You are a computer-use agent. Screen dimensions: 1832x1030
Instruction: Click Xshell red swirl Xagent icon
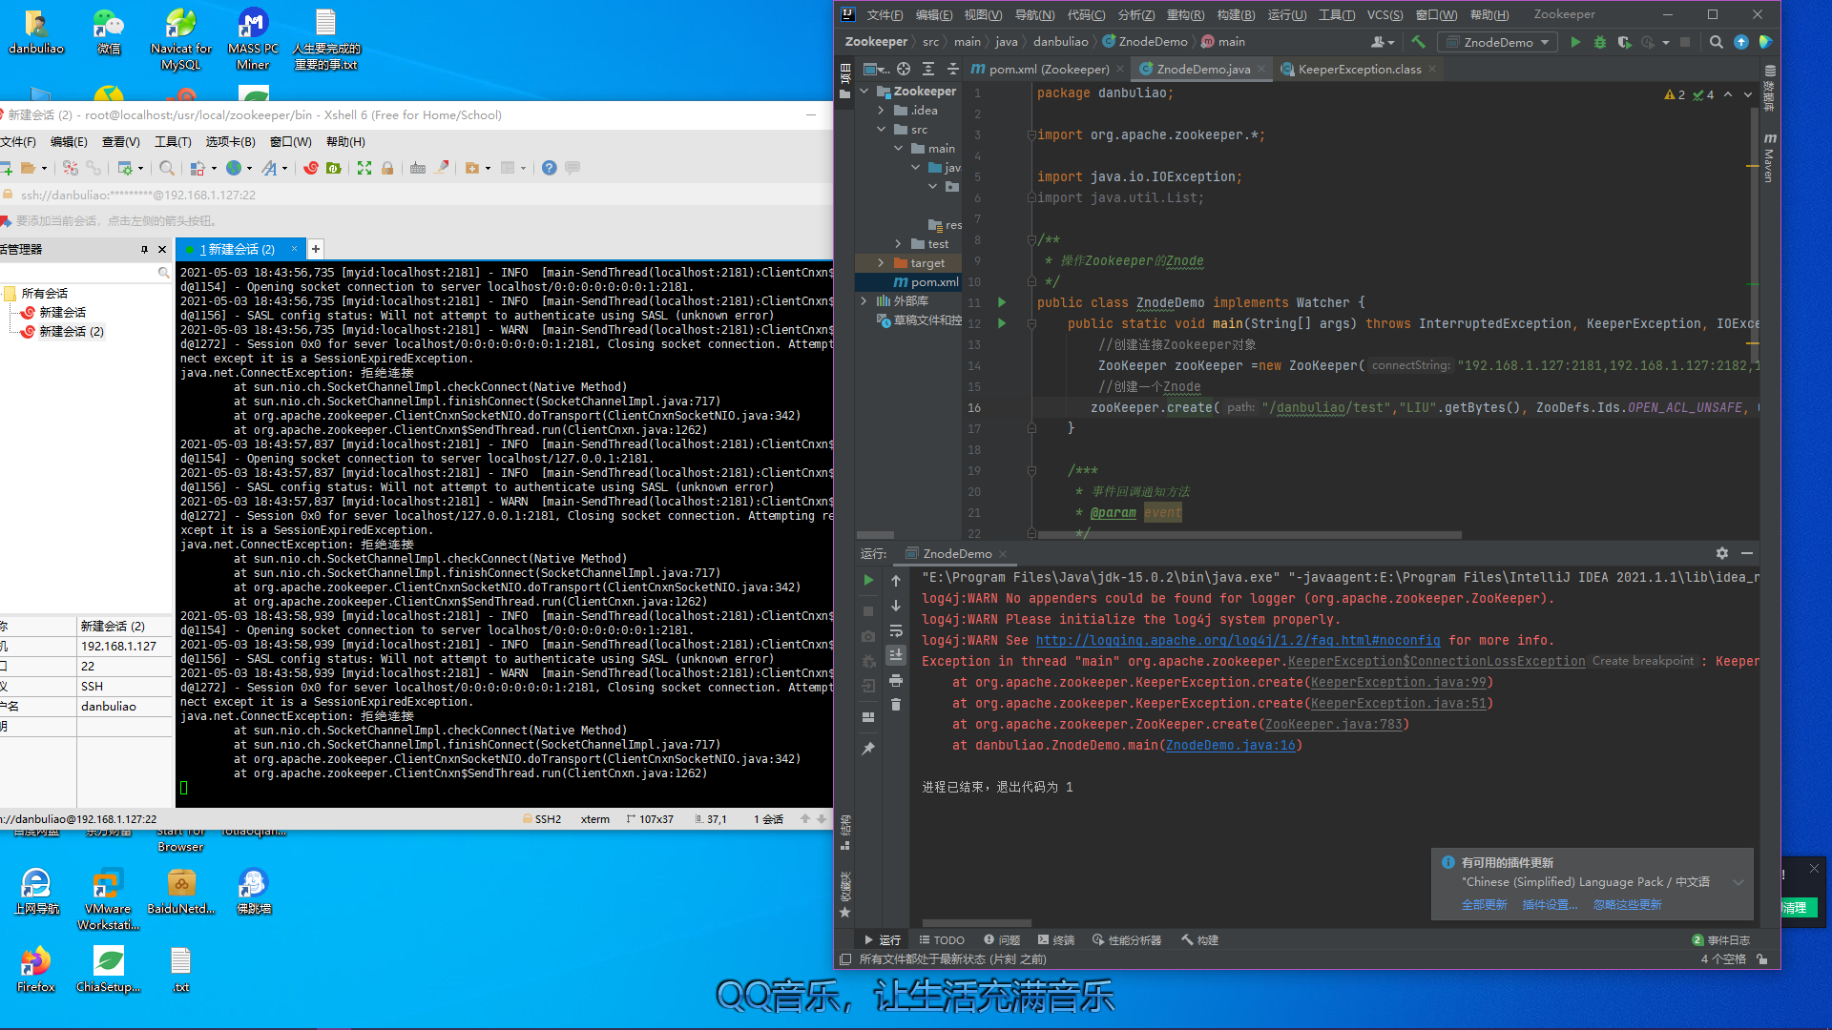tap(311, 168)
